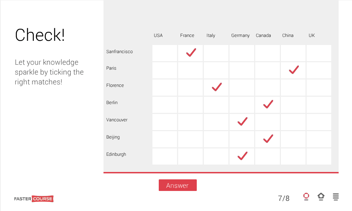Untick the Germany checkmark for Edinburgh
Screen dimensions: 352x211
click(x=242, y=156)
